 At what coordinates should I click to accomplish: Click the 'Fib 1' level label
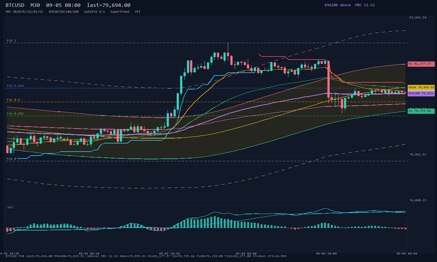coord(12,41)
